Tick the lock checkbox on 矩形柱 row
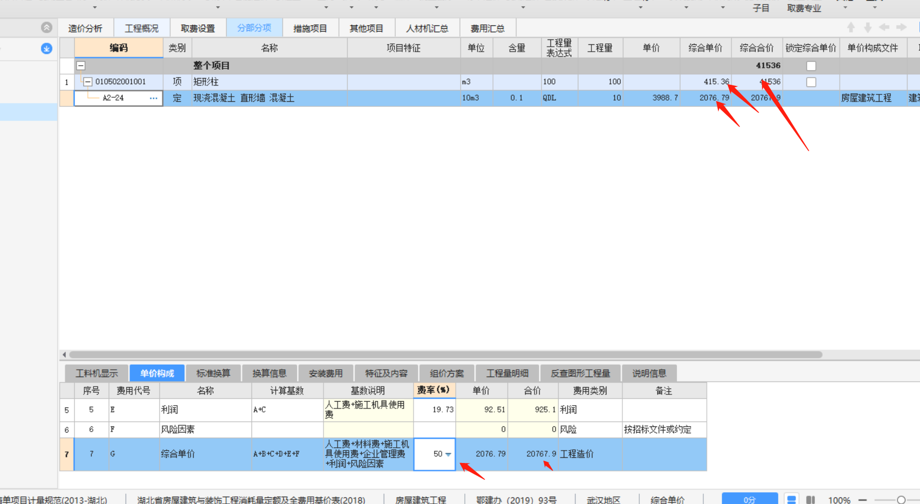920x504 pixels. (x=811, y=82)
